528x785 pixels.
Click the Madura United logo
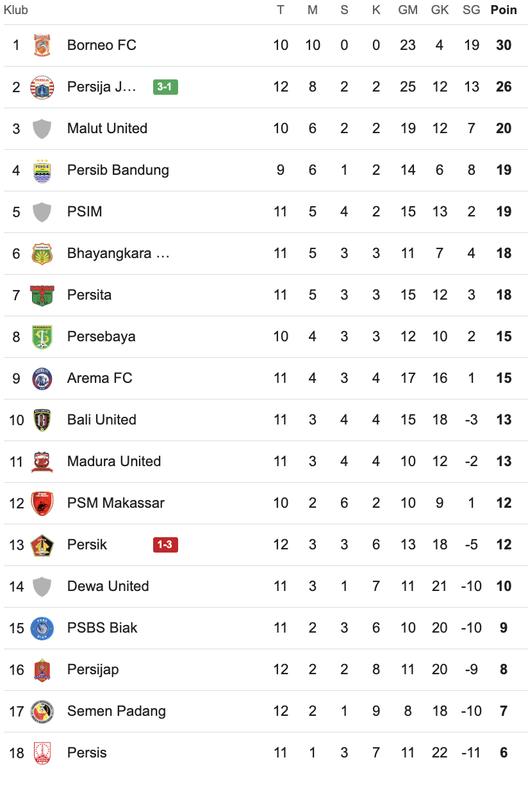(42, 462)
